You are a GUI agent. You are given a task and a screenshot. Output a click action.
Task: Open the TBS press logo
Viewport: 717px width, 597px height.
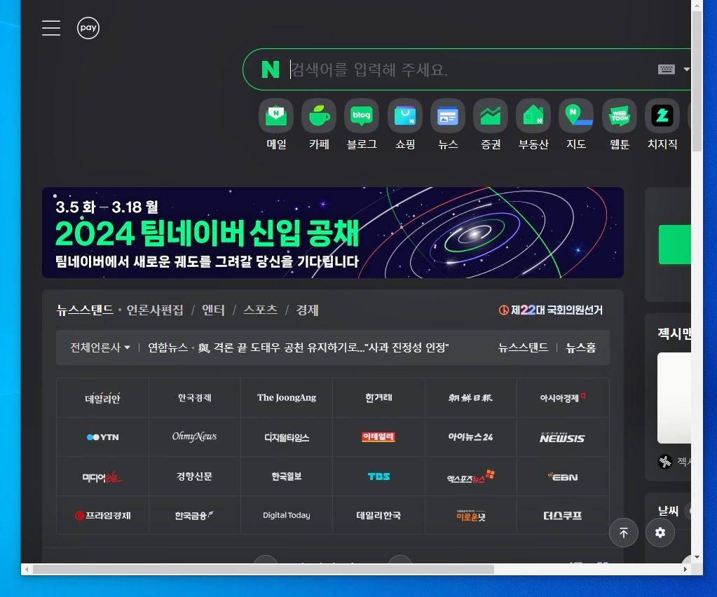tap(378, 476)
